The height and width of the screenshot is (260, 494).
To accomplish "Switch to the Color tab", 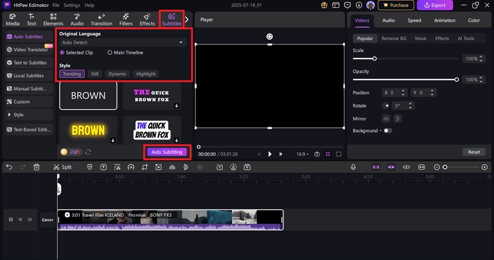I will click(474, 20).
